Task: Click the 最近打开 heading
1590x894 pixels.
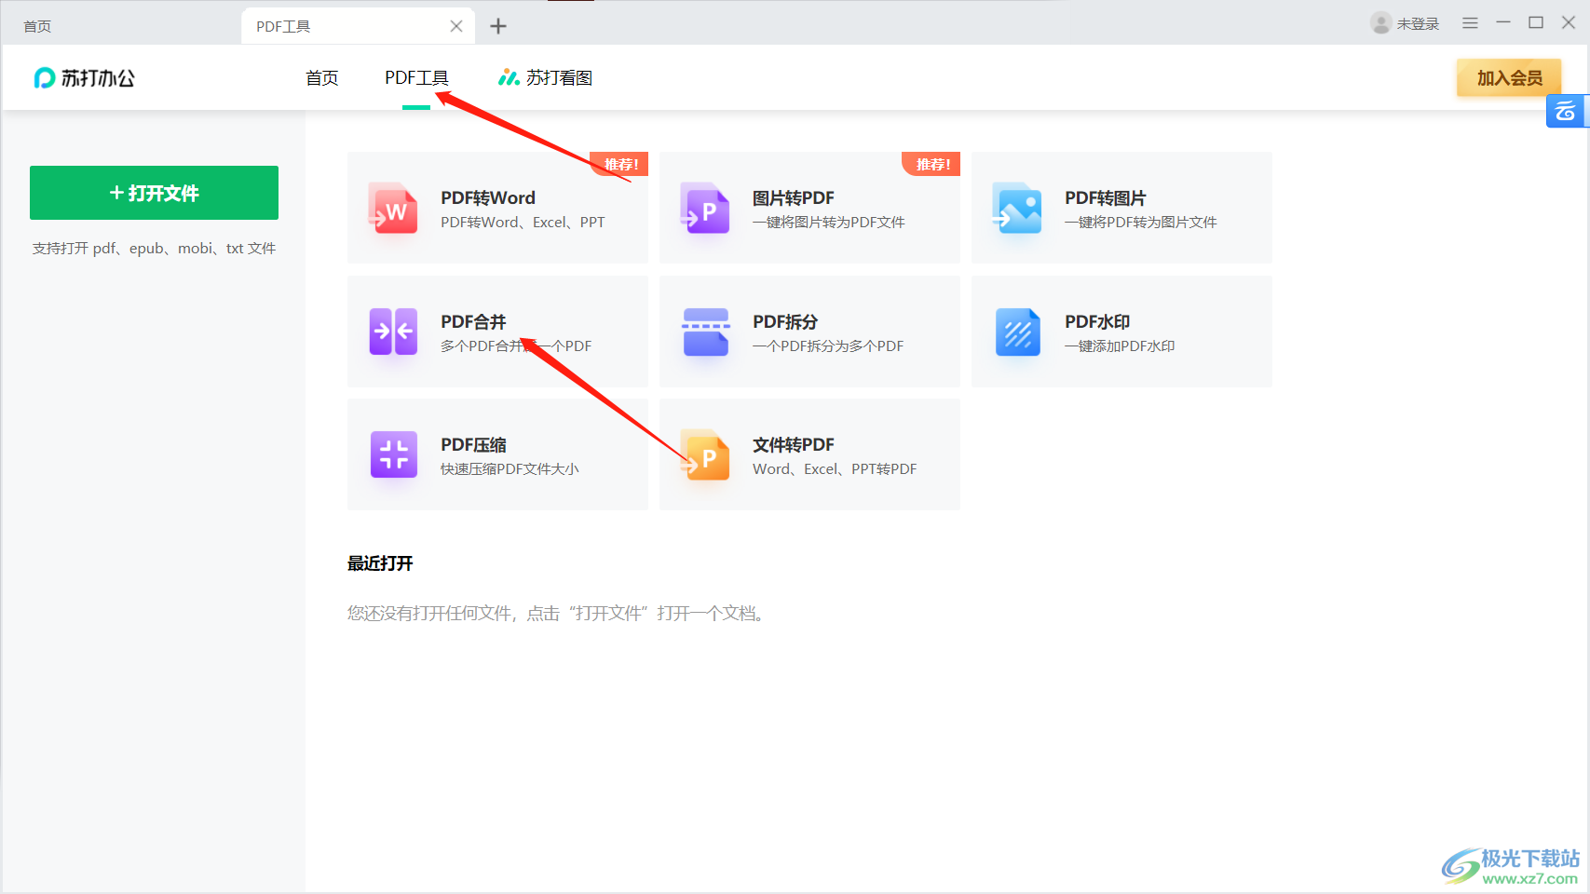Action: coord(380,563)
